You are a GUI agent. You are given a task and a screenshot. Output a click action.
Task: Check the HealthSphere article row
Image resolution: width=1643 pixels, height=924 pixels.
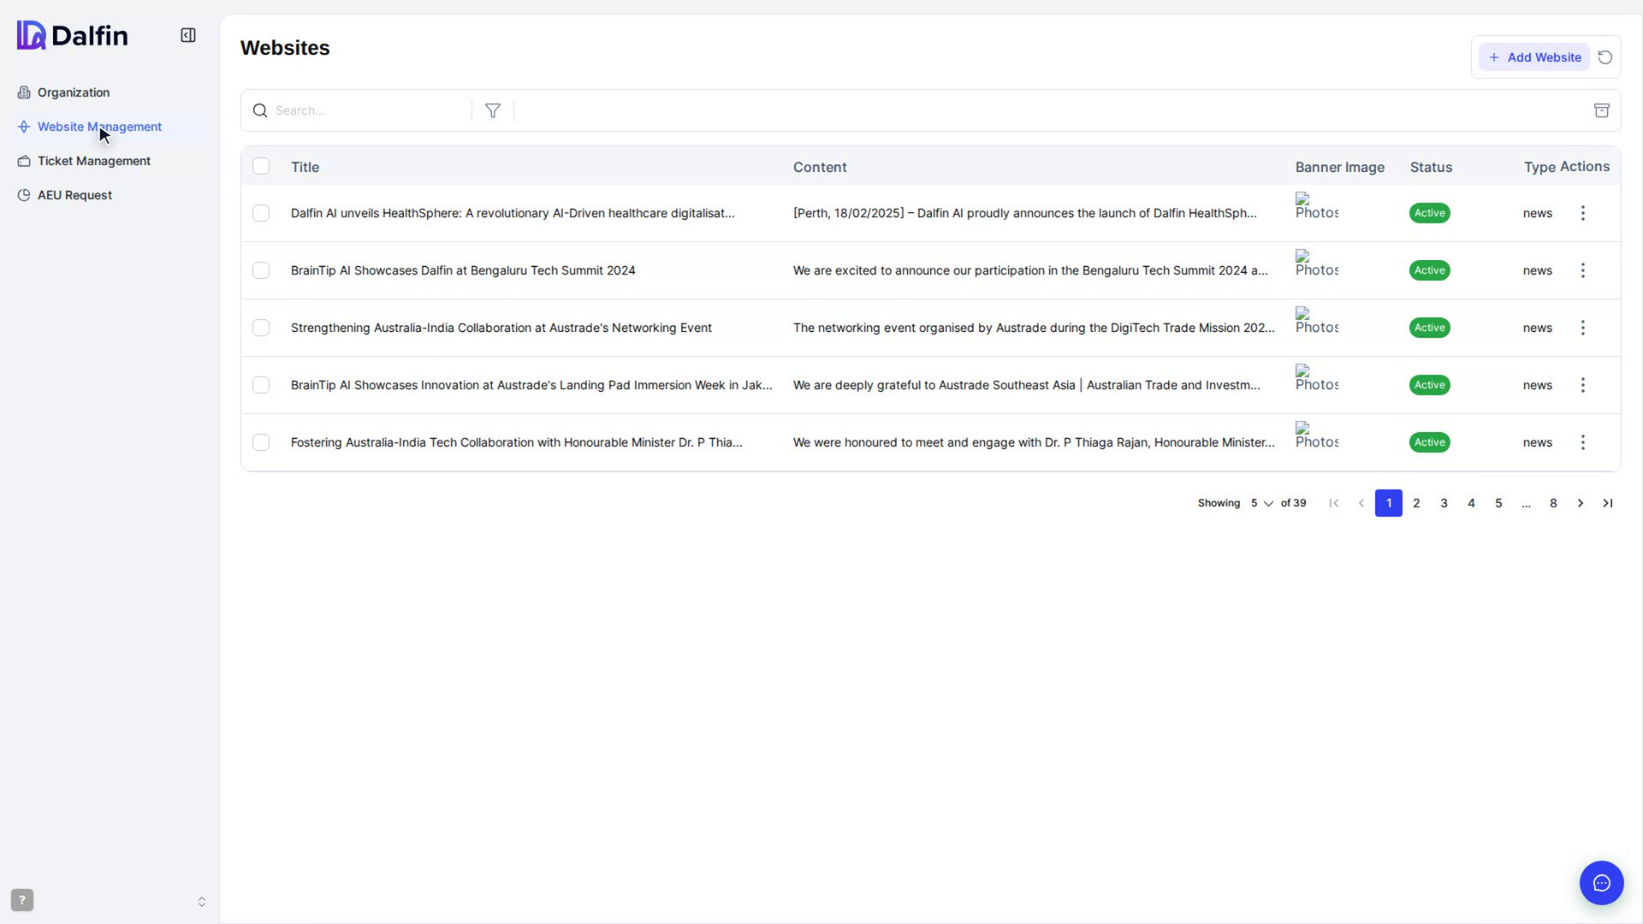261,213
